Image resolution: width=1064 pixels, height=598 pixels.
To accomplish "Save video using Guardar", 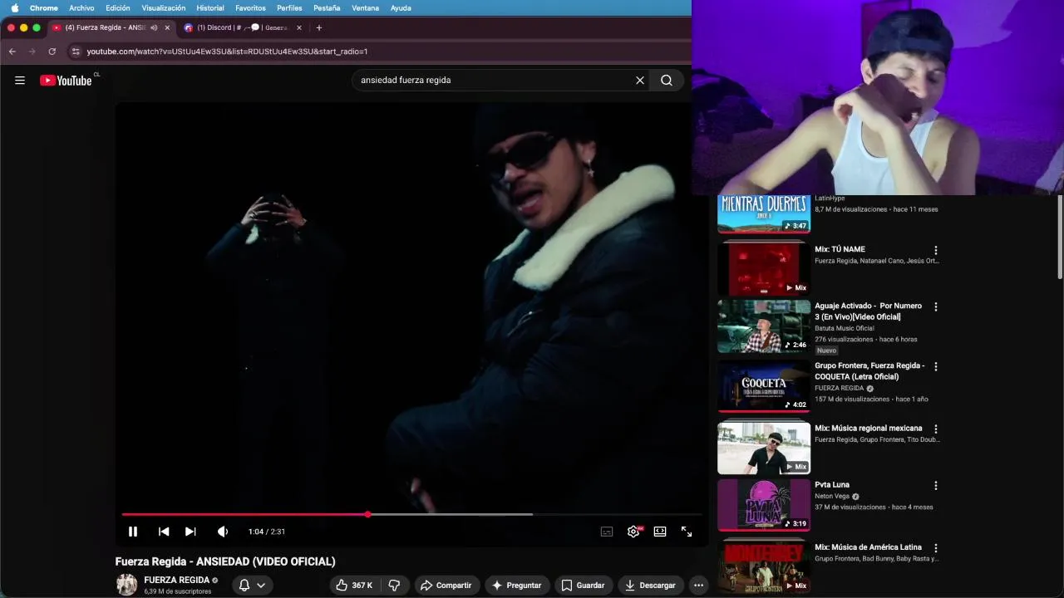I will pyautogui.click(x=583, y=586).
